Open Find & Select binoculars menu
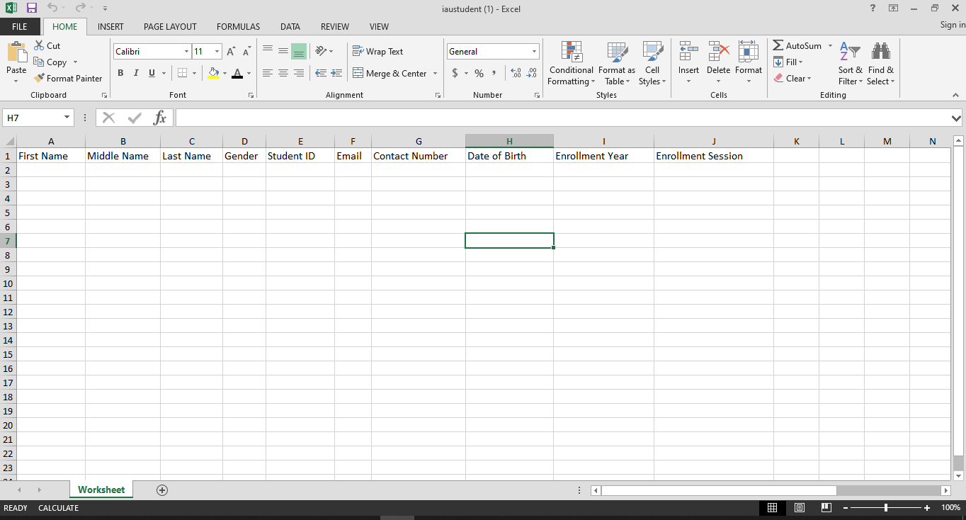The height and width of the screenshot is (520, 966). 881,64
